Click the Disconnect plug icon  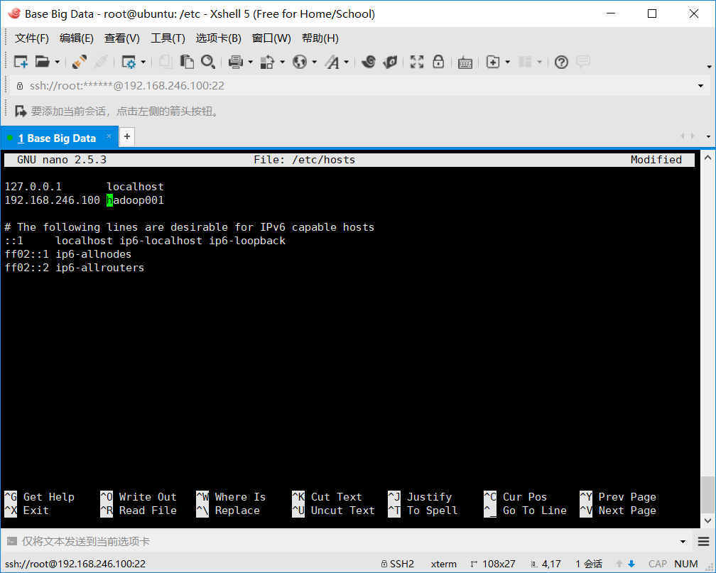pos(80,62)
